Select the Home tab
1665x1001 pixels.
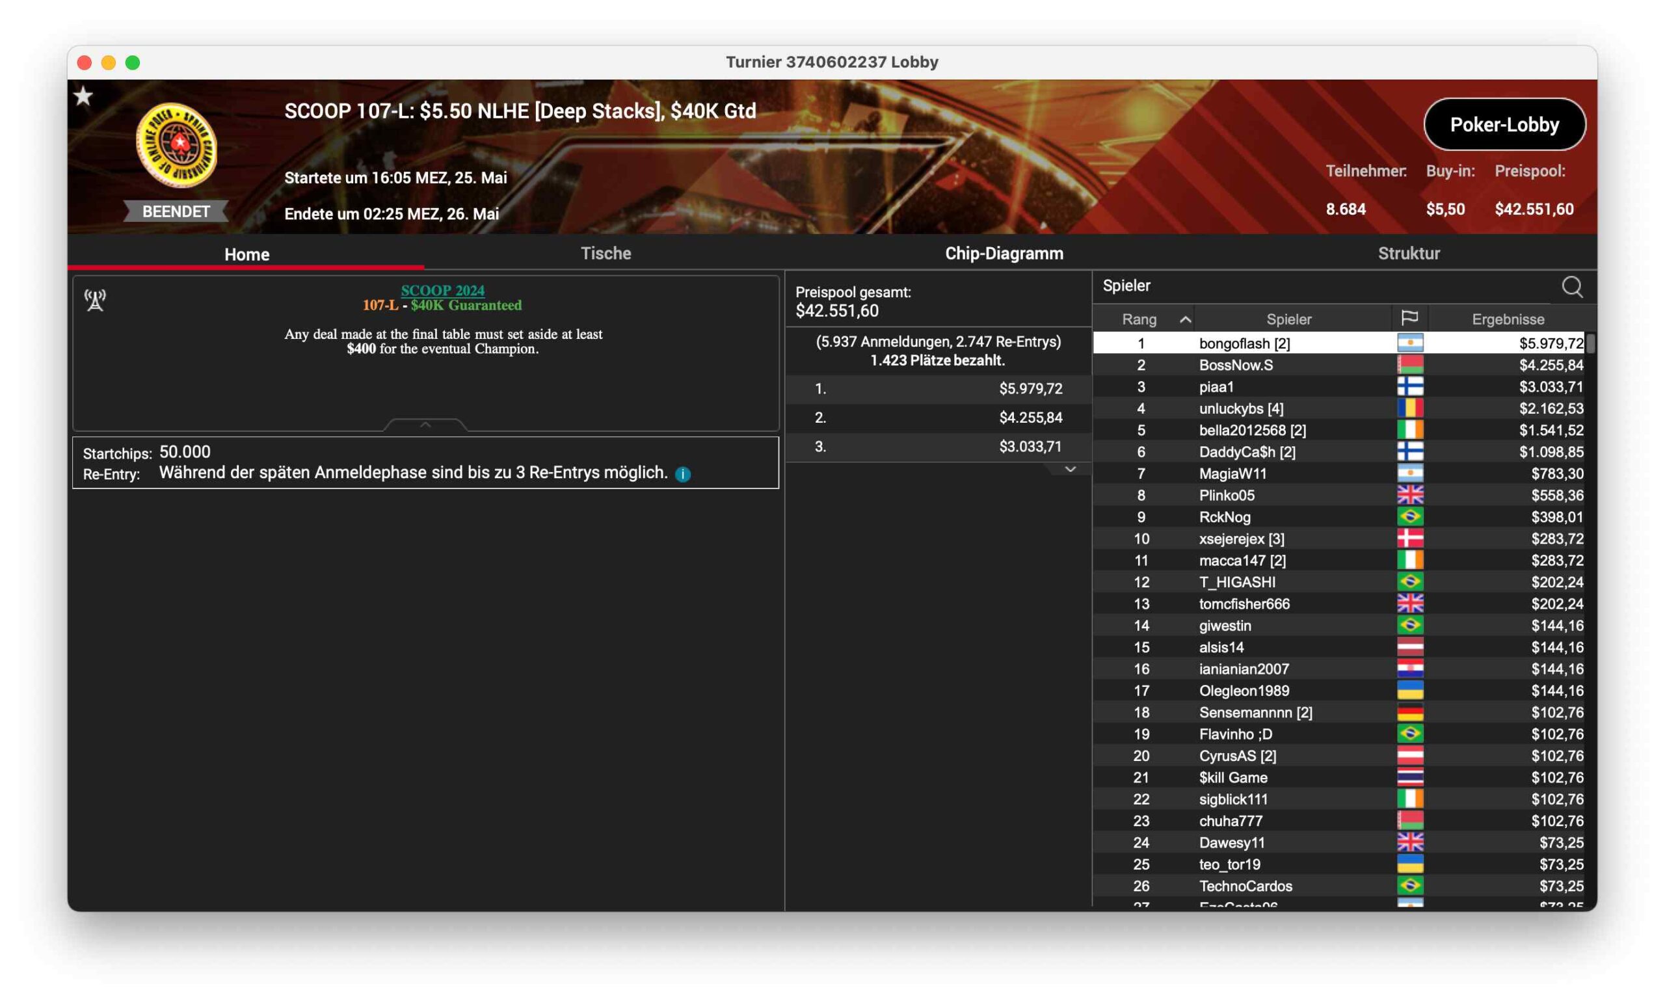(x=246, y=254)
